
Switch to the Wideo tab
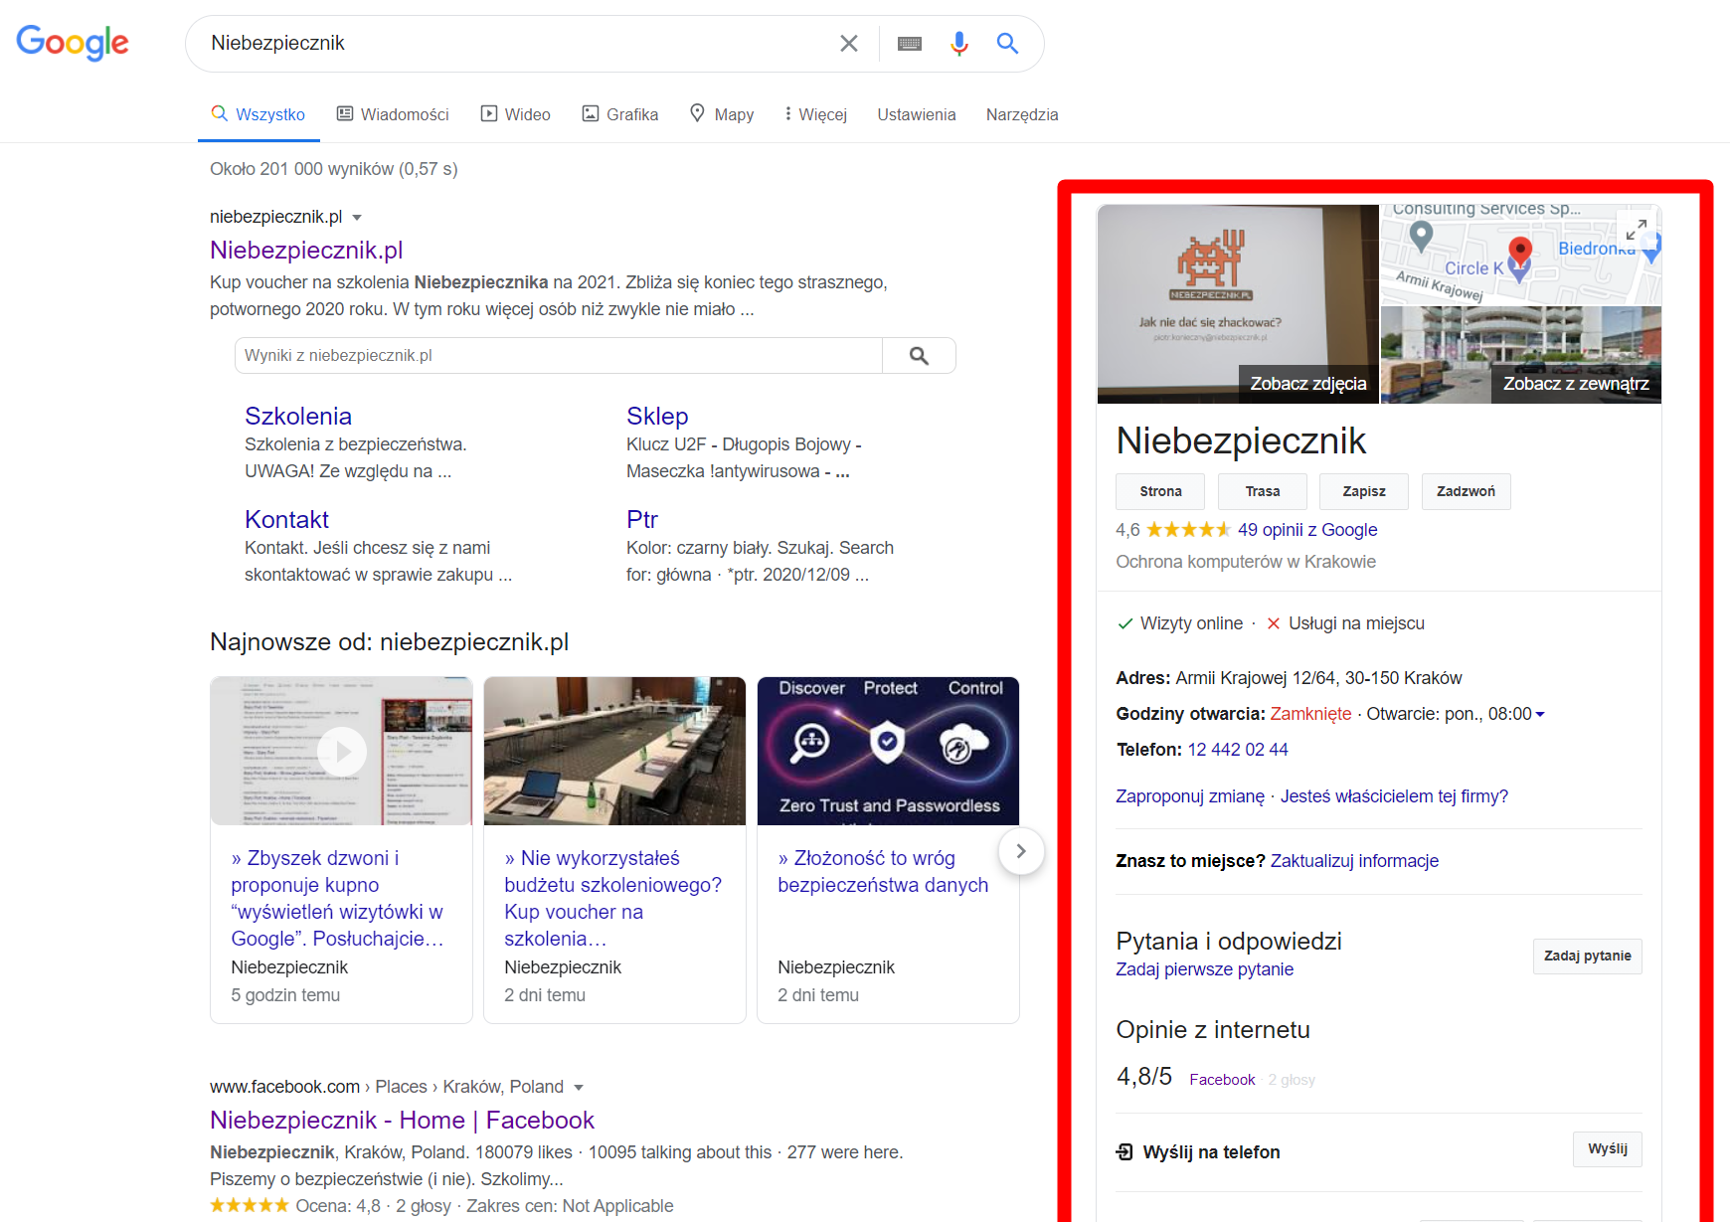(515, 114)
